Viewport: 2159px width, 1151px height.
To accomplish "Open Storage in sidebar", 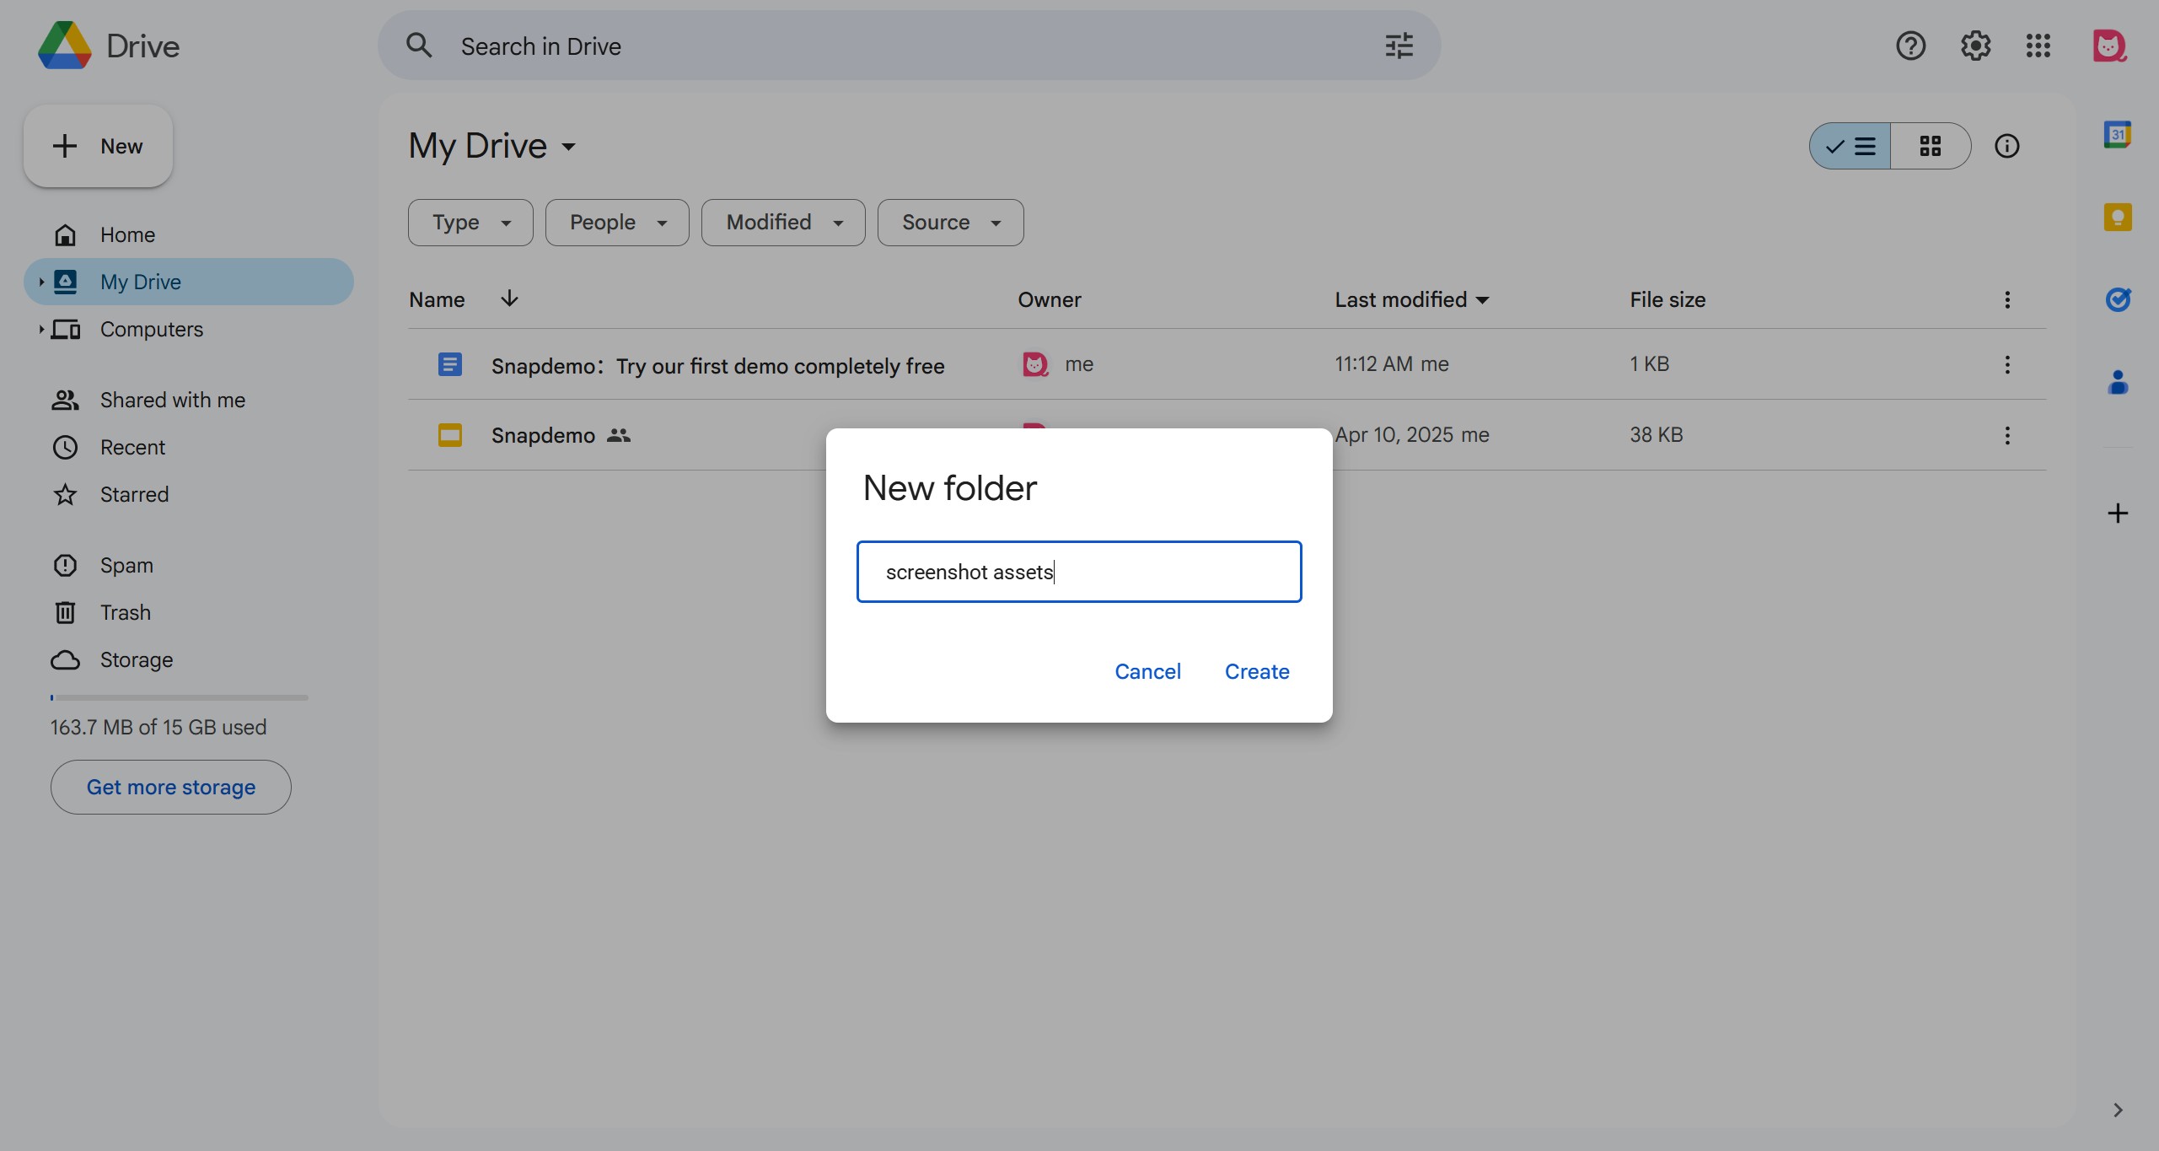I will pos(189,659).
